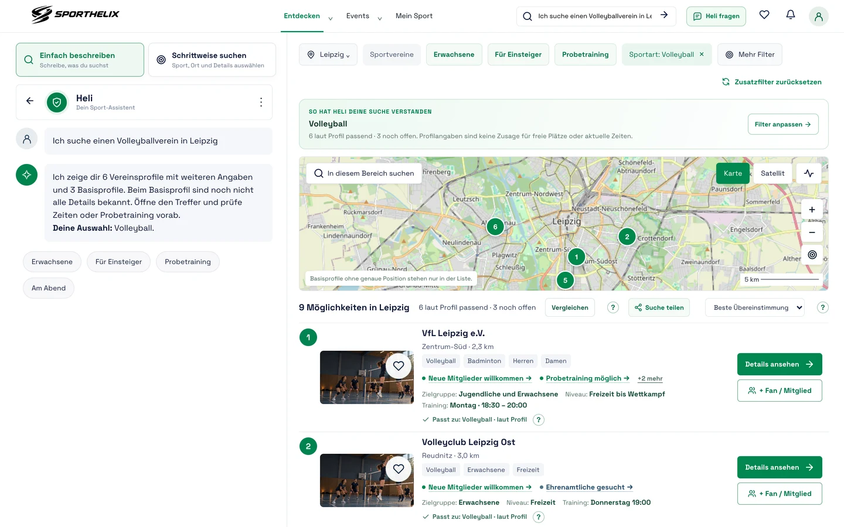Expand the +2 mehr tags for VfL Leipzig
844x527 pixels.
650,379
